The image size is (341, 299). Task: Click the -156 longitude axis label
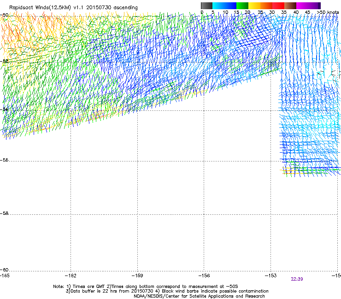pyautogui.click(x=204, y=276)
